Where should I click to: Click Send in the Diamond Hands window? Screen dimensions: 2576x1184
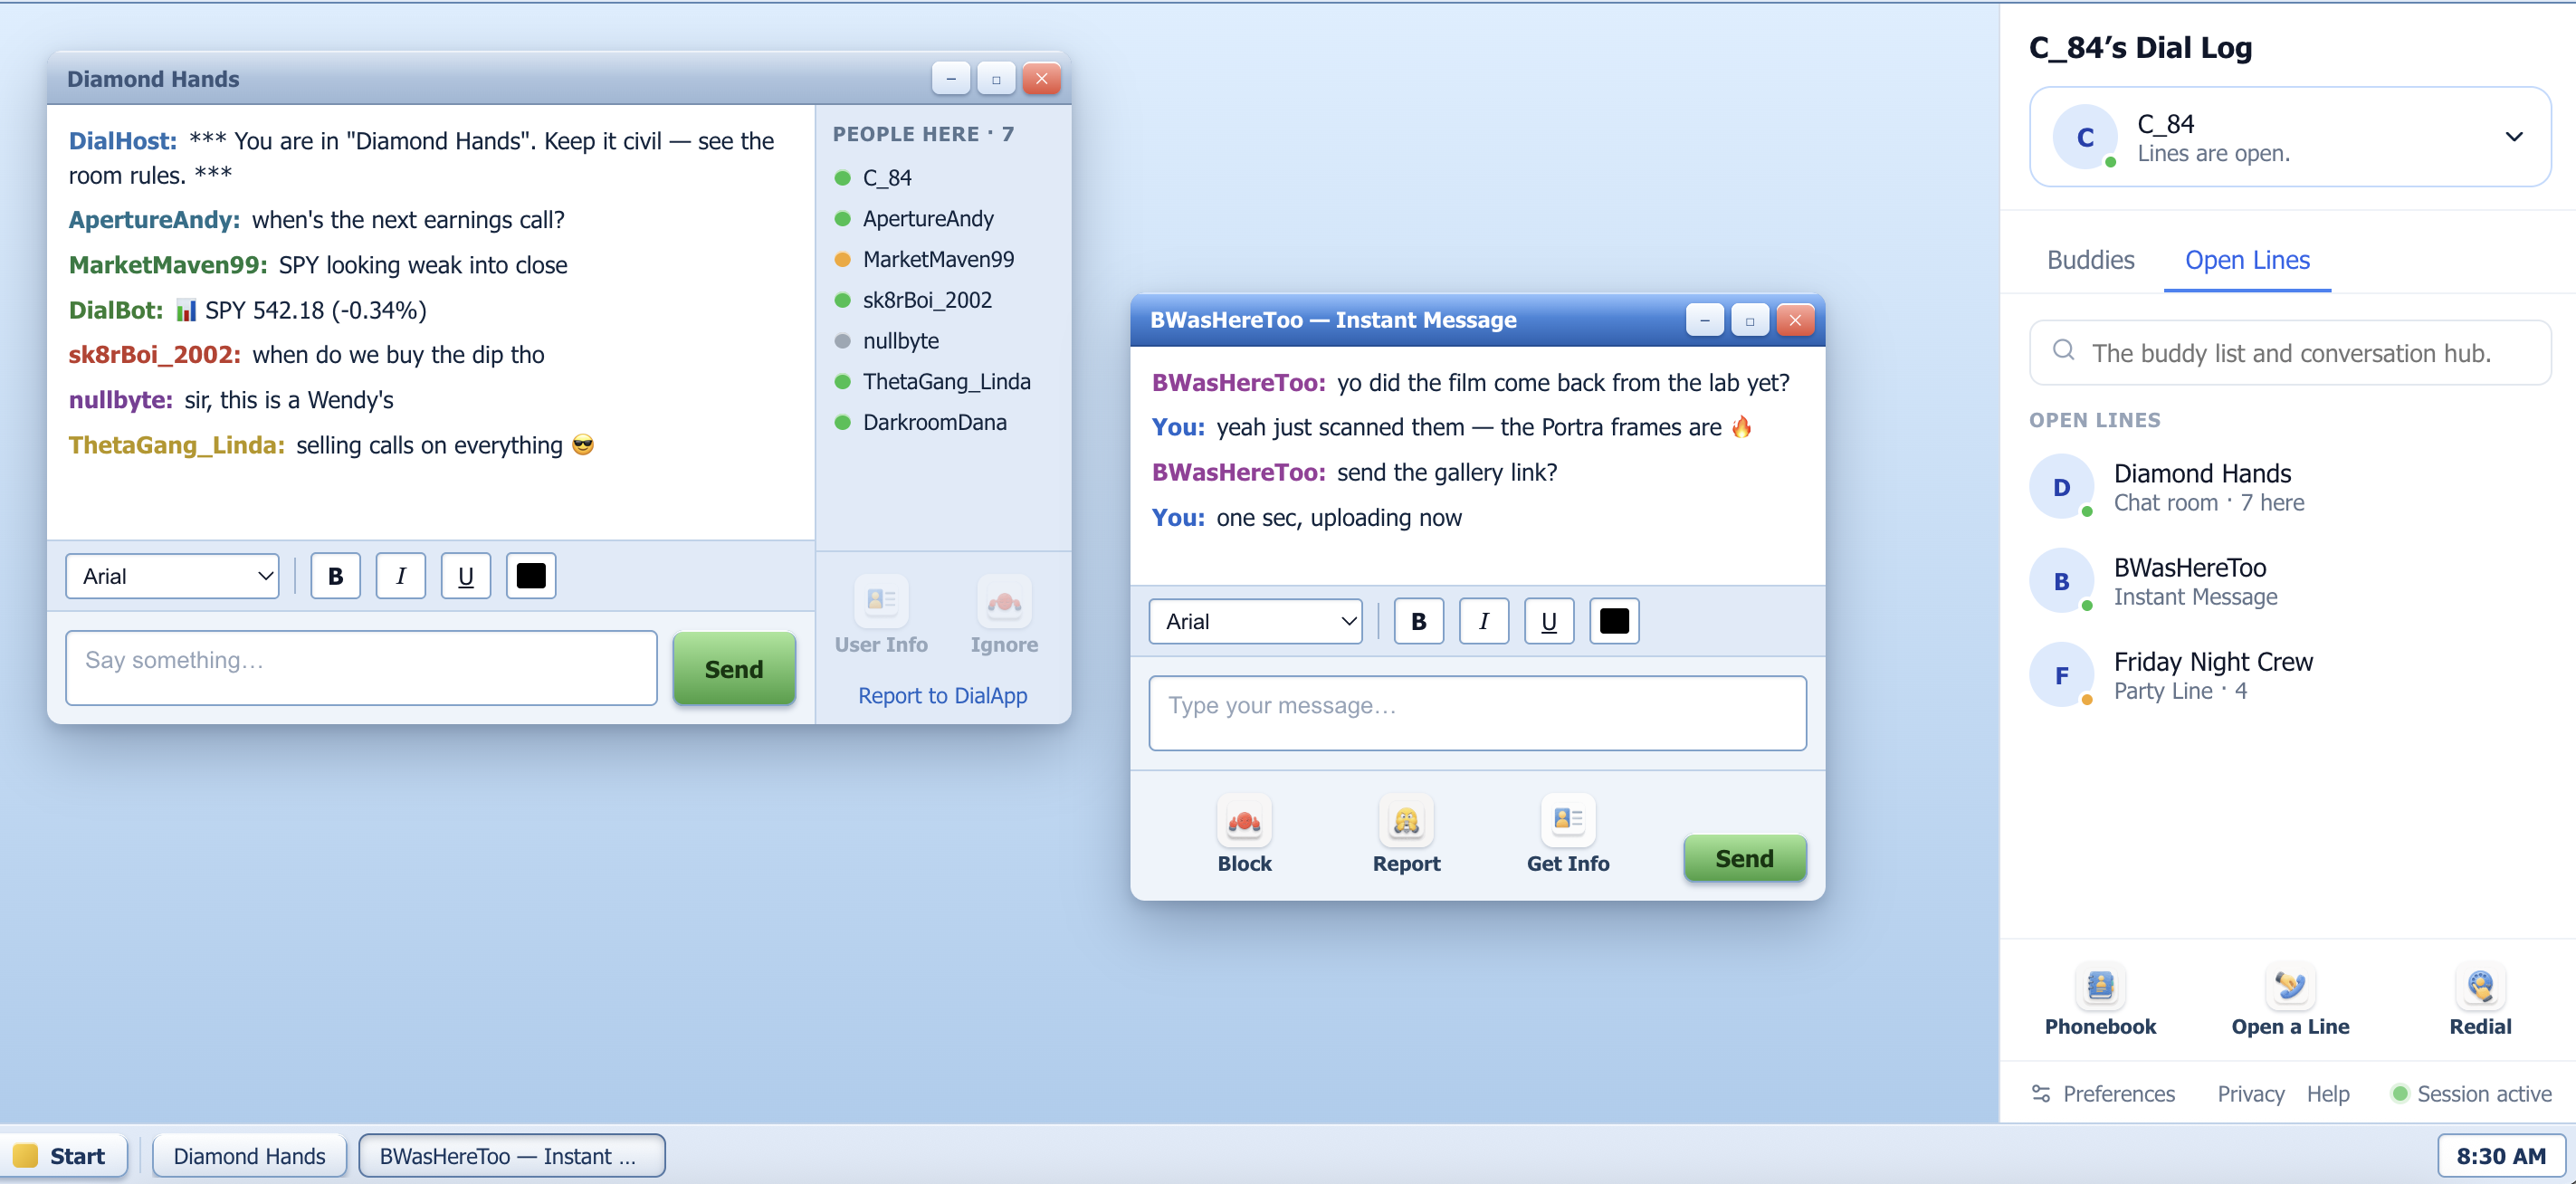tap(733, 668)
